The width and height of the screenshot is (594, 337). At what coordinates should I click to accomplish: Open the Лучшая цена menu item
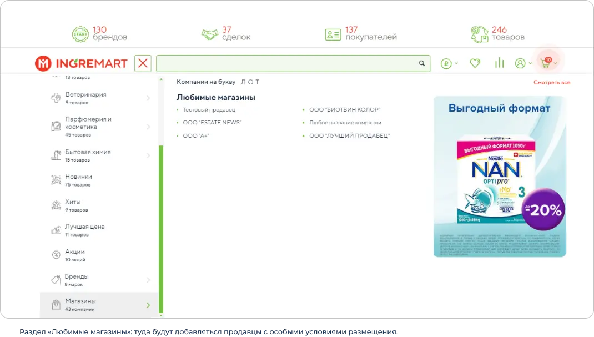[x=99, y=230]
